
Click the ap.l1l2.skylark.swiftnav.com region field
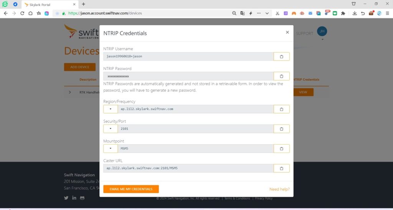point(196,109)
